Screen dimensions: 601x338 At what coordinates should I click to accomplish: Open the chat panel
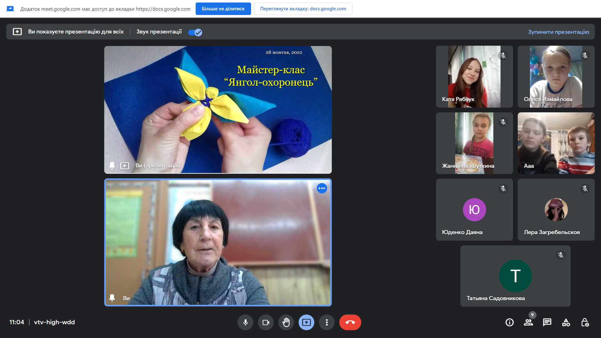[x=547, y=322]
